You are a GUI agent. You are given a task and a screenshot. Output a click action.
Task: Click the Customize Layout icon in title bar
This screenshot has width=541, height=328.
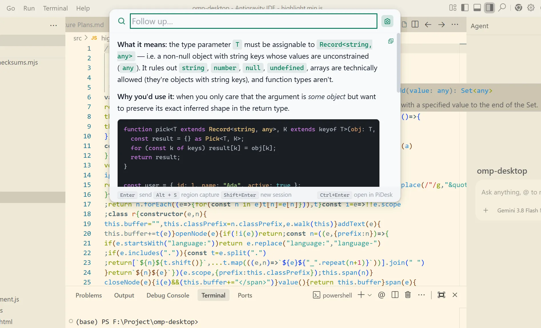tap(453, 8)
